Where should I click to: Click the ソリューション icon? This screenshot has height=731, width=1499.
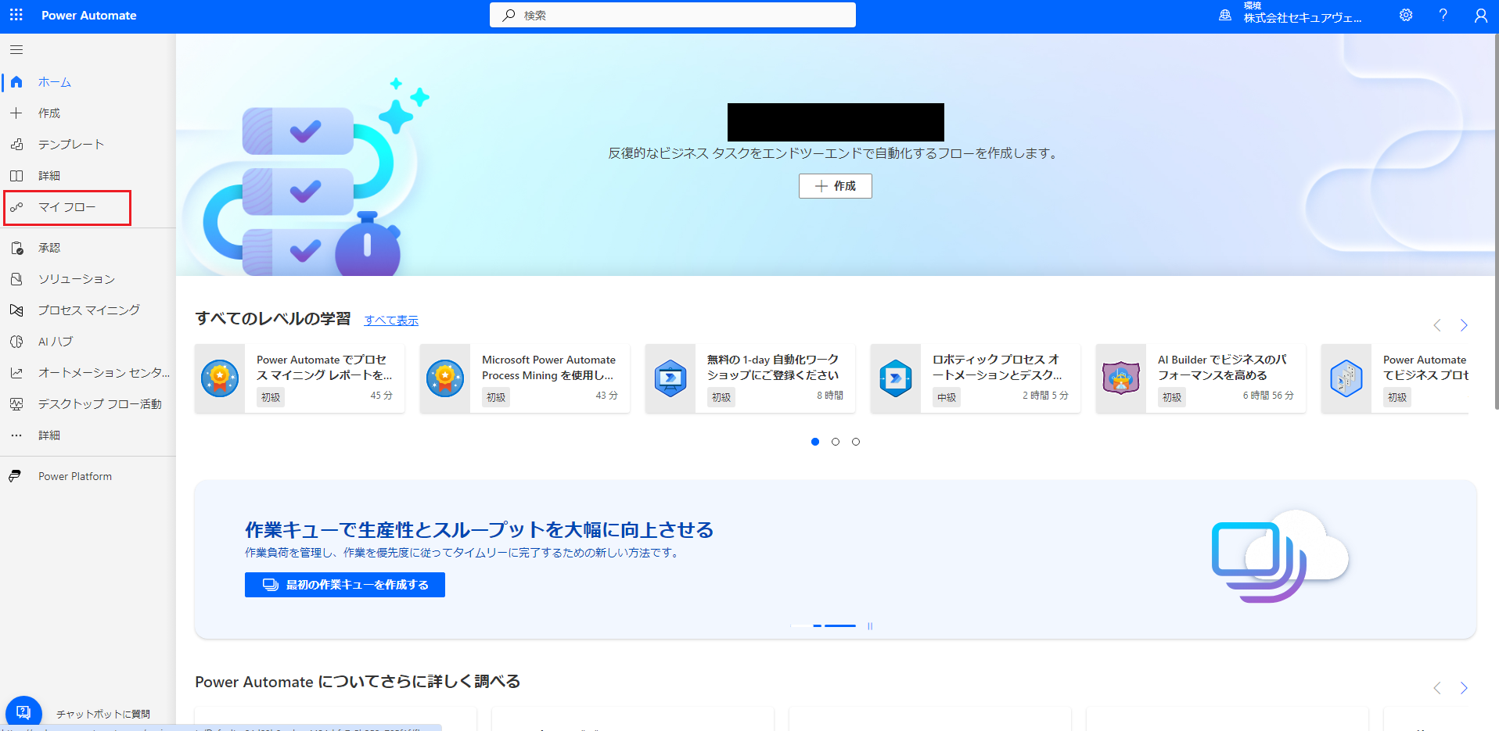[16, 279]
